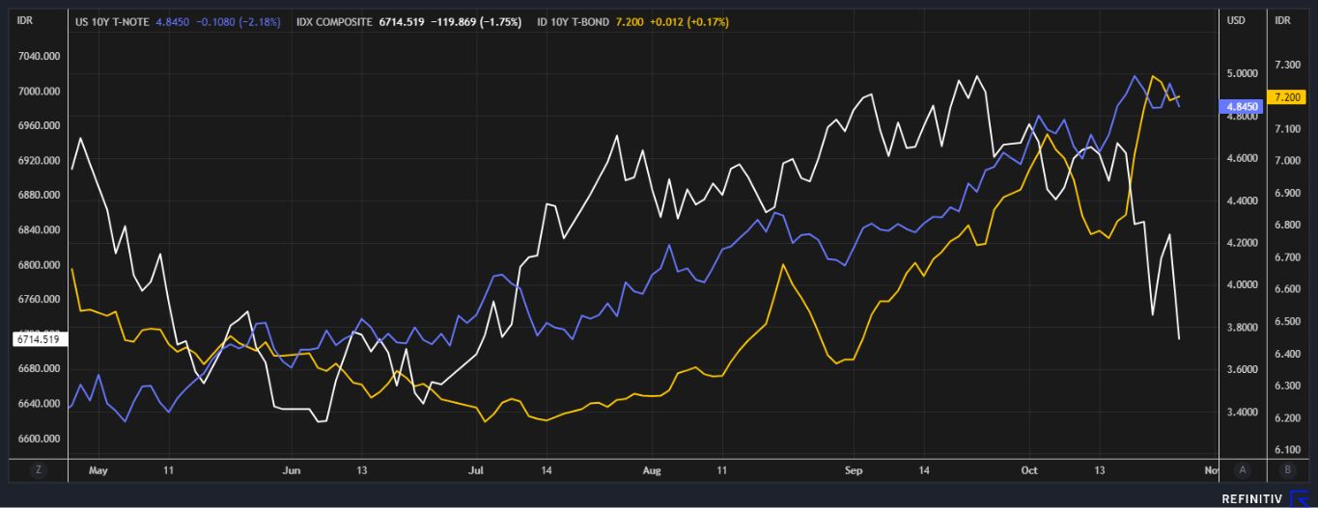This screenshot has width=1318, height=508.
Task: Click the Sep label on the time axis
Action: [x=854, y=470]
